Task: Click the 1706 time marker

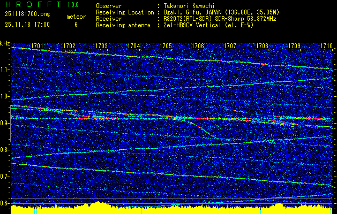Action: click(198, 45)
